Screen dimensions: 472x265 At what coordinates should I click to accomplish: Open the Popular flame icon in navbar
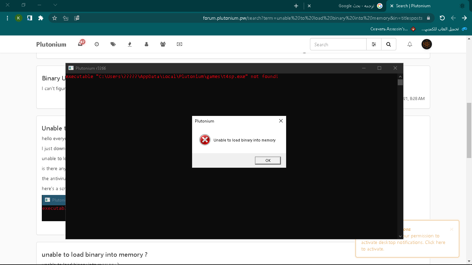(x=130, y=44)
